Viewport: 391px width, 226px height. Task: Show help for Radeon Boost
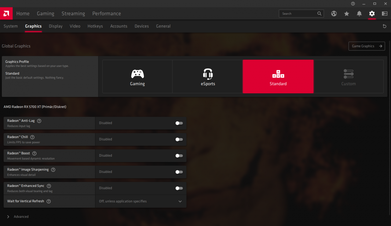pyautogui.click(x=34, y=153)
